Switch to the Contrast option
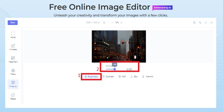Viewport: 223px width, 112px height. [108, 76]
